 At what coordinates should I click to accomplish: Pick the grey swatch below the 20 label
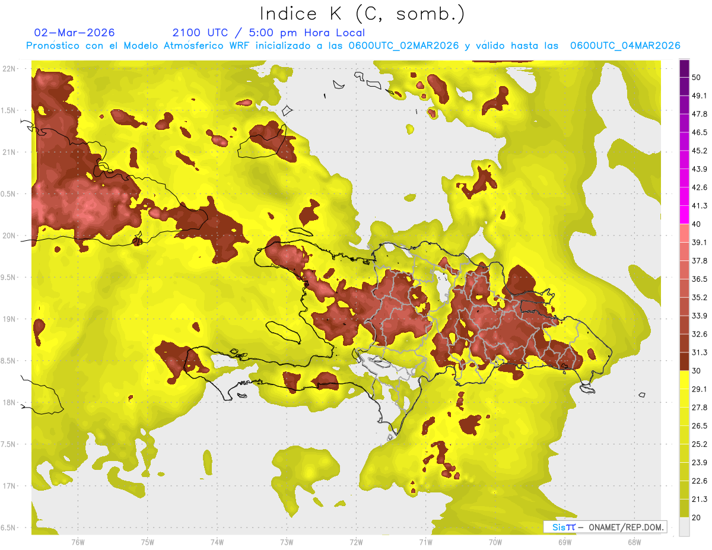[x=684, y=526]
